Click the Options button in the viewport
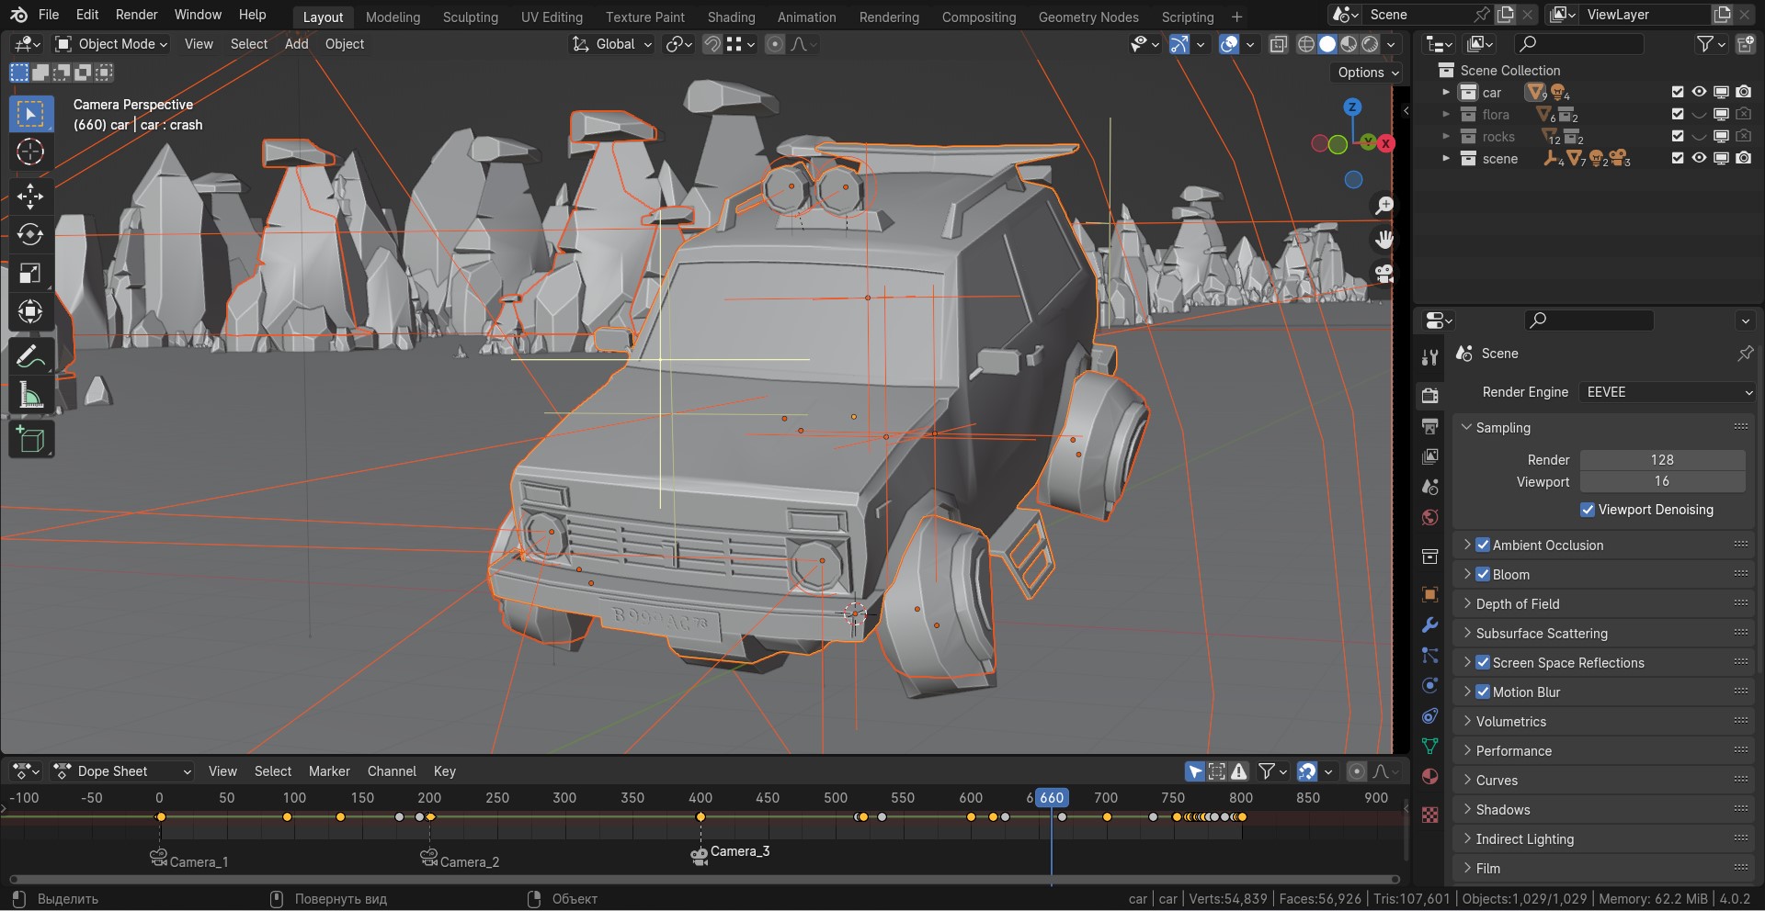The image size is (1765, 911). 1368,73
